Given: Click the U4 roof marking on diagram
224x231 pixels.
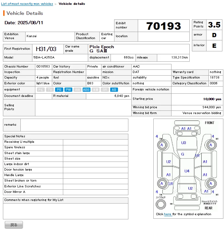Looking at the screenshot, I should tap(187, 171).
